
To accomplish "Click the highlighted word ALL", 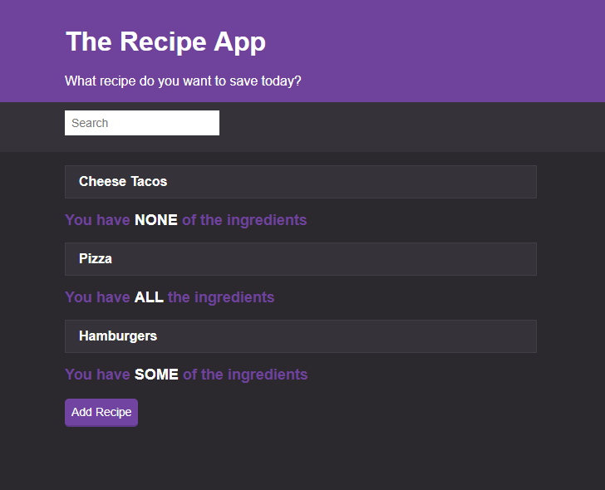I will click(149, 297).
